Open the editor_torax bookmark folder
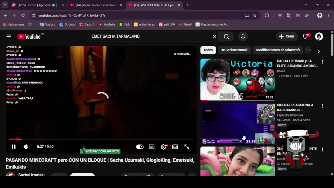Viewport: 334px width, 188px height. tap(144, 25)
